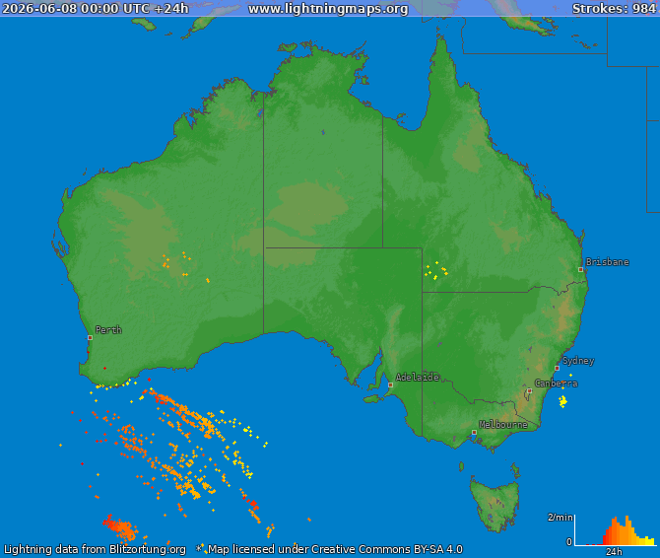Click the yellow strike cluster in southwest Queensland
660x558 pixels.
(x=436, y=270)
